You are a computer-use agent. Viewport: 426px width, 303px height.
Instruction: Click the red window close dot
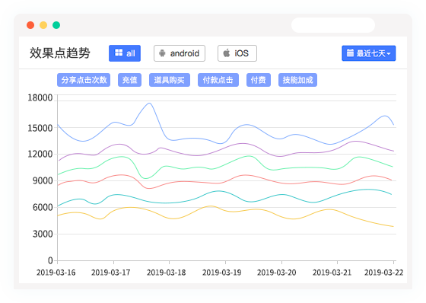tap(30, 25)
